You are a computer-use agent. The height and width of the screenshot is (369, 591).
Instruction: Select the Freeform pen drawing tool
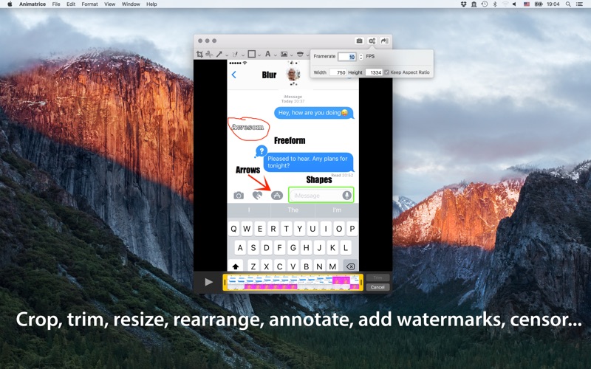pos(235,54)
